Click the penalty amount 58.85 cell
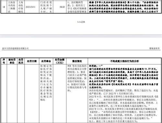The height and width of the screenshot is (123, 162). tap(62, 7)
